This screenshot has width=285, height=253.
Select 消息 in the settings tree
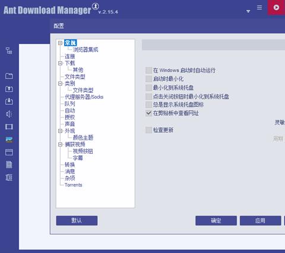coord(70,171)
